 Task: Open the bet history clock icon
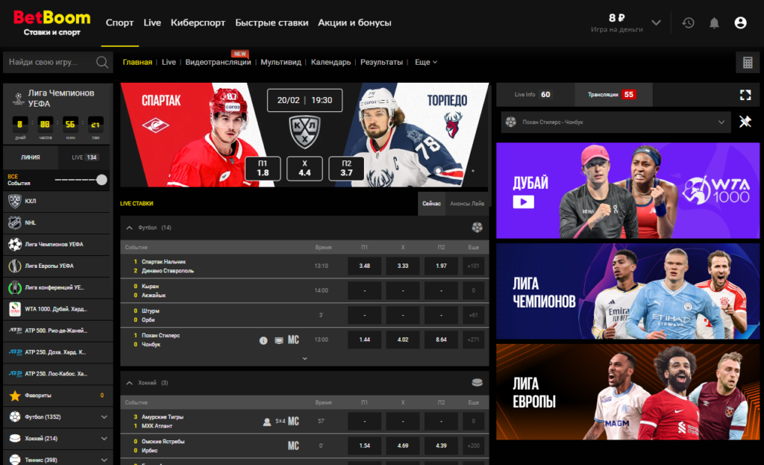coord(688,22)
